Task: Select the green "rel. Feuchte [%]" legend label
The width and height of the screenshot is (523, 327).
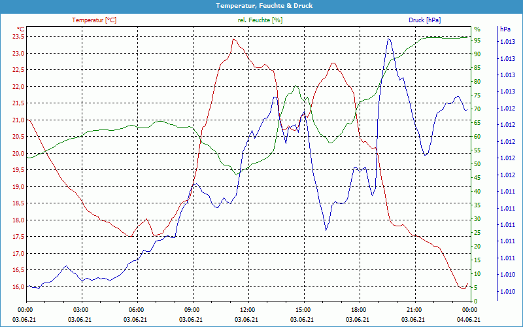Action: tap(260, 20)
